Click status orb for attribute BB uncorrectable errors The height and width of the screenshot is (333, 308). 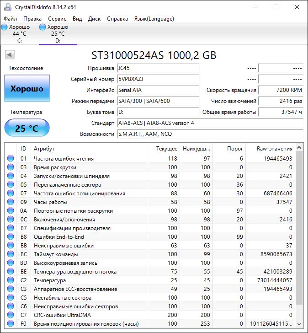coord(11,246)
